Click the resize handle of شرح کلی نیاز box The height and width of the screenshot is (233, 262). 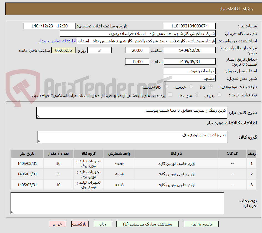click(38, 117)
